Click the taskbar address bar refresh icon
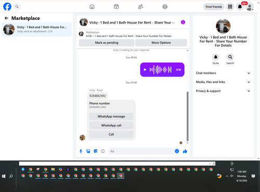Image resolution: width=260 pixels, height=192 pixels. pos(214,164)
